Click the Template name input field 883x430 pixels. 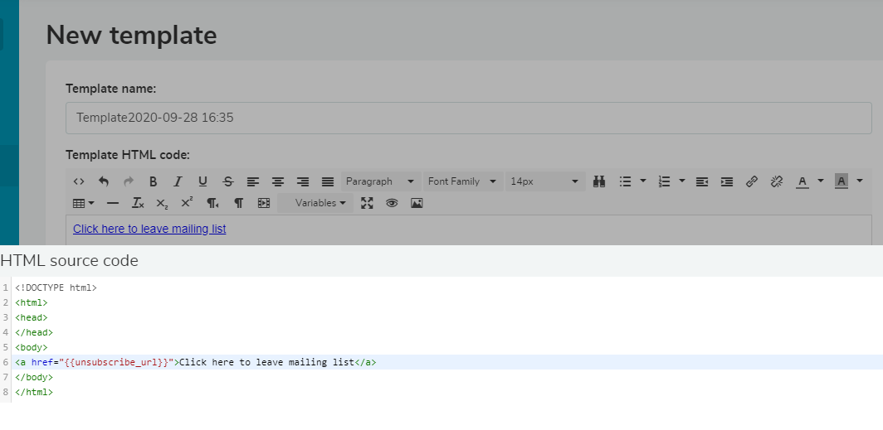pyautogui.click(x=469, y=118)
